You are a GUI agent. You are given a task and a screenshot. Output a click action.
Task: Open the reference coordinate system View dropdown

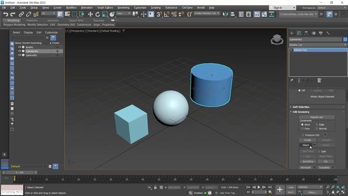(x=123, y=13)
